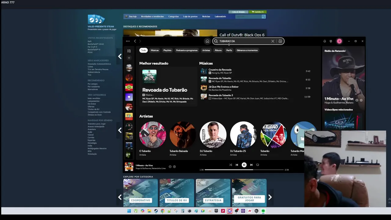Select the Tudo filter chip
The height and width of the screenshot is (220, 391).
144,50
